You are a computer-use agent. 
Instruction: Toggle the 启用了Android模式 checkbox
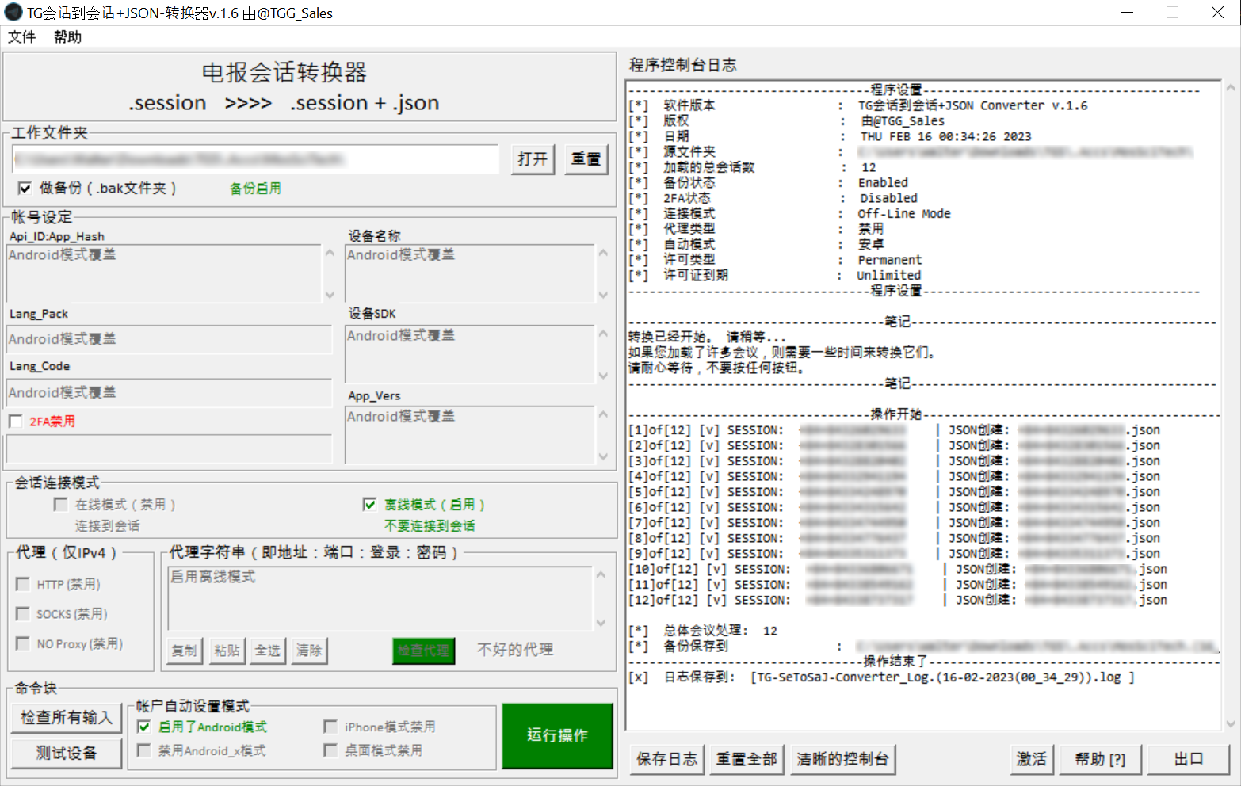point(143,727)
